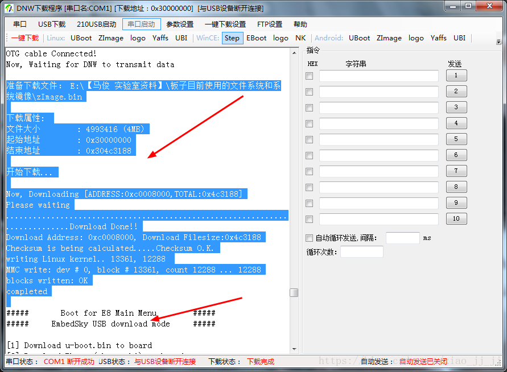The height and width of the screenshot is (372, 507).
Task: Focus the 间隔 ms interval field
Action: (x=402, y=238)
